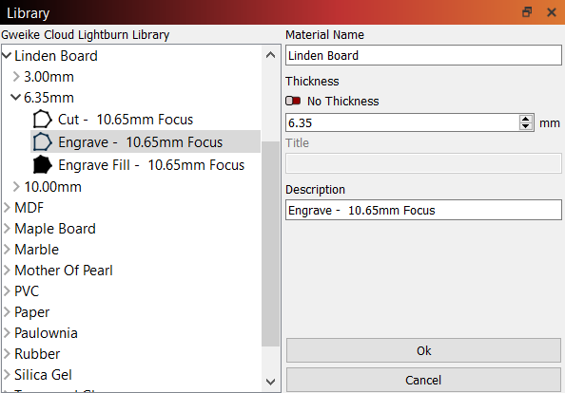The height and width of the screenshot is (393, 565).
Task: Click the Engrave Fill solid shape icon
Action: [x=42, y=164]
